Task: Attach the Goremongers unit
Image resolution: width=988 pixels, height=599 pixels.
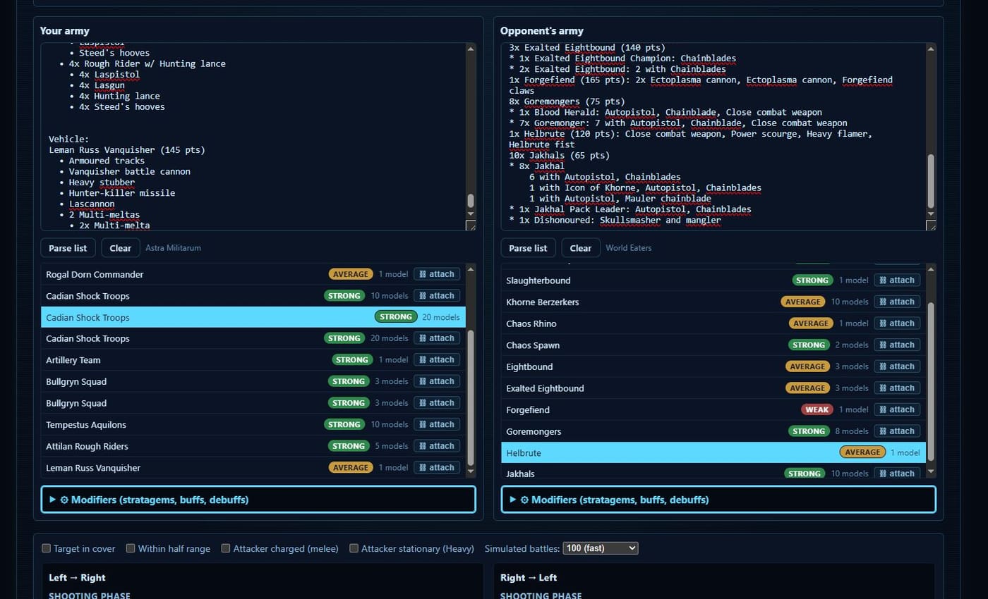Action: point(897,431)
